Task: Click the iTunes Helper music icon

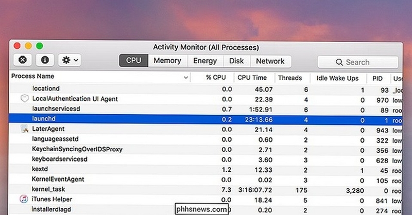Action: pos(24,199)
